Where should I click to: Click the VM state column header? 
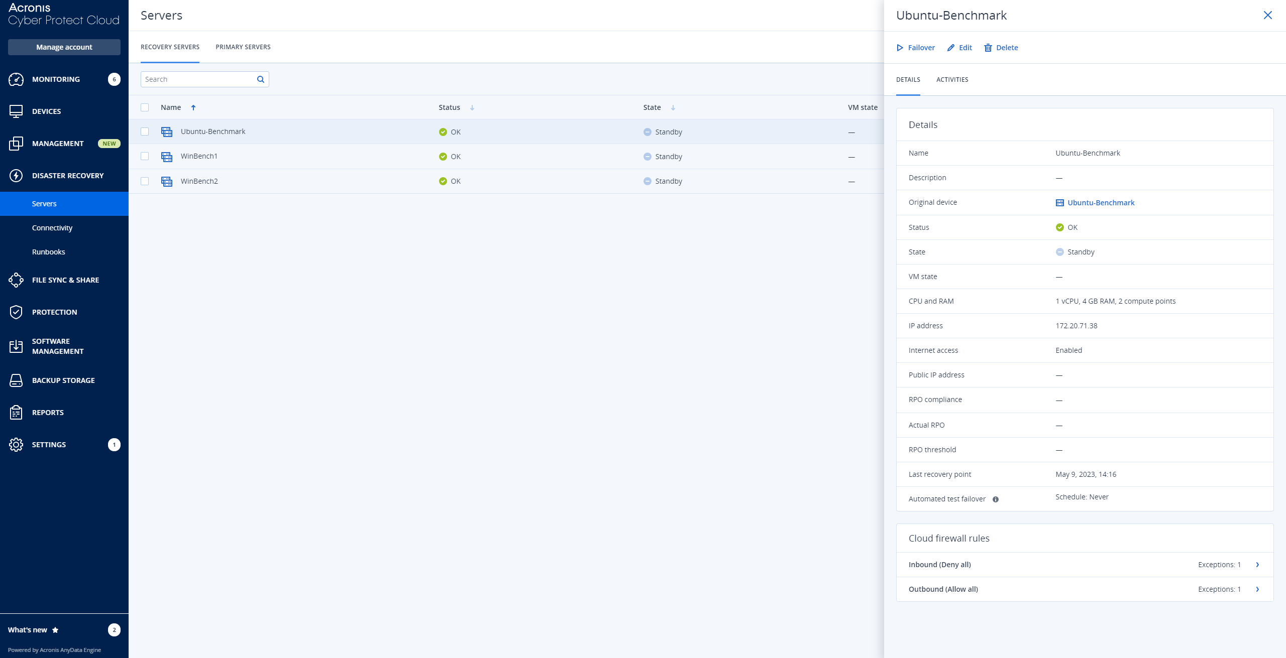click(x=863, y=107)
